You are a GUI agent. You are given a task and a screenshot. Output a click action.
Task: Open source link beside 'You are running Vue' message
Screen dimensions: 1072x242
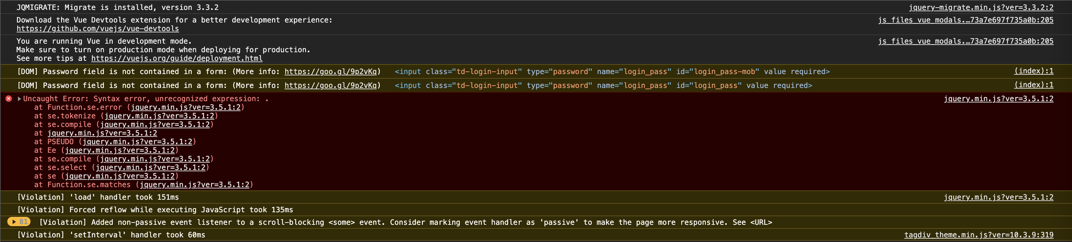[966, 41]
